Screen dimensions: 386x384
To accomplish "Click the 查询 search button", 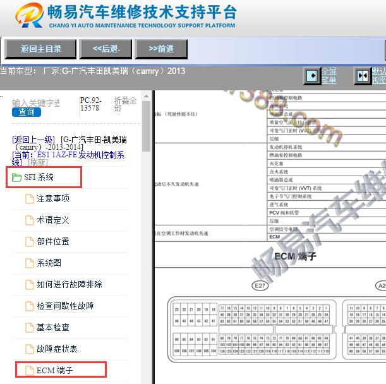I will pos(27,112).
